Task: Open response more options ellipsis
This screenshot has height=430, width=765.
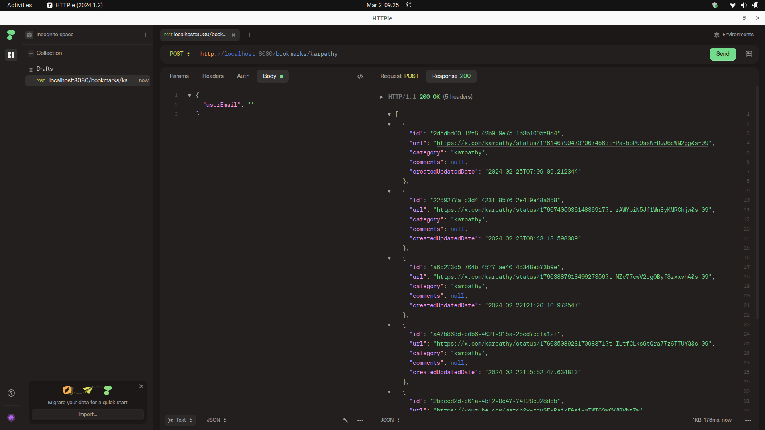Action: [748, 420]
